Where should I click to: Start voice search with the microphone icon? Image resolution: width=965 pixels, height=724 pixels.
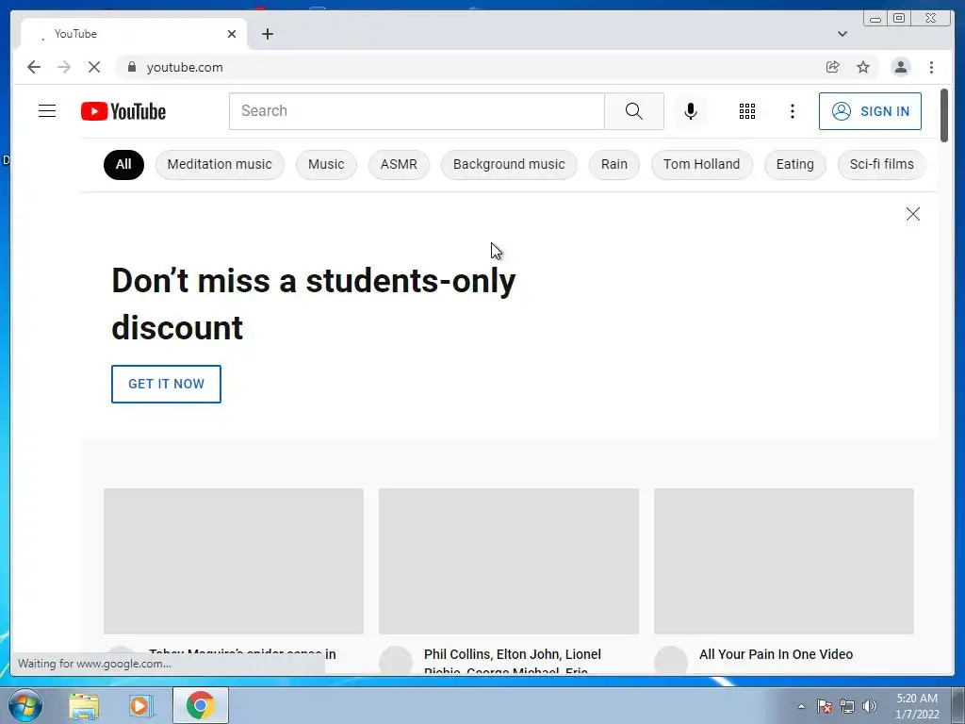pos(691,111)
